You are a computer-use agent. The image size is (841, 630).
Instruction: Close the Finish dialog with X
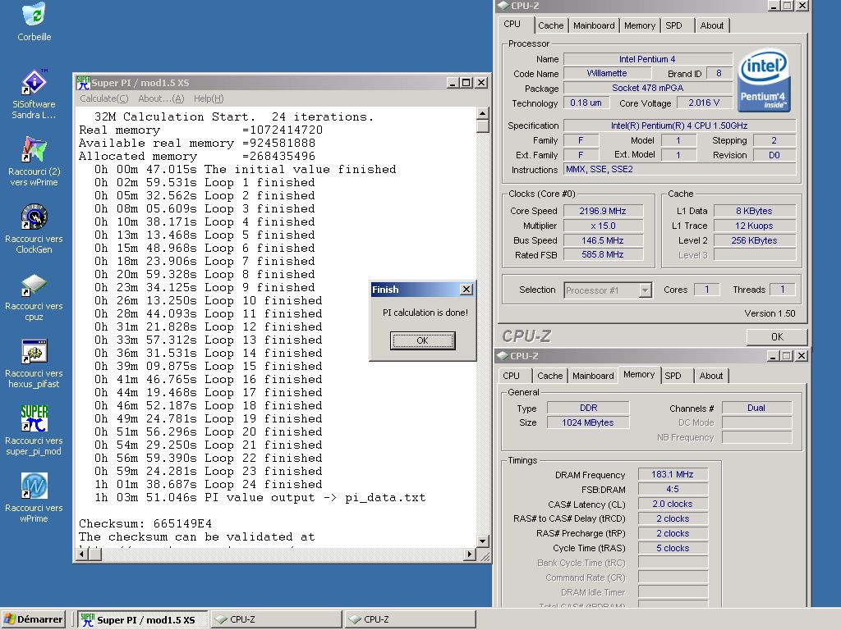coord(466,290)
